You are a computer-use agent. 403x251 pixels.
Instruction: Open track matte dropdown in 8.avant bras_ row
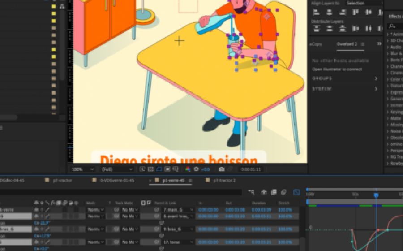(130, 216)
